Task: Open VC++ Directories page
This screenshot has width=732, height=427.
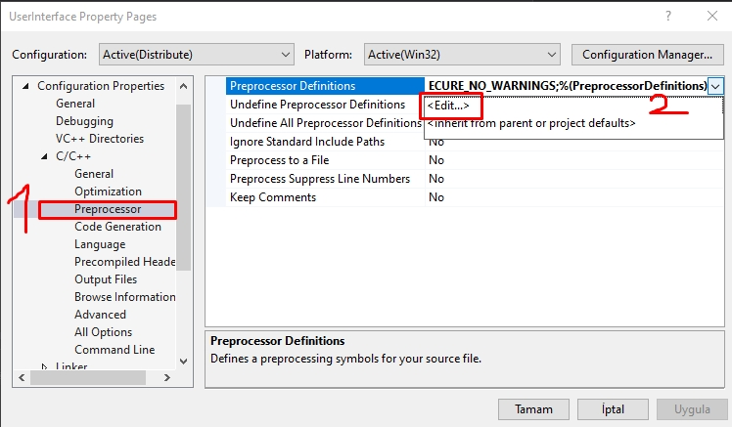Action: tap(99, 139)
